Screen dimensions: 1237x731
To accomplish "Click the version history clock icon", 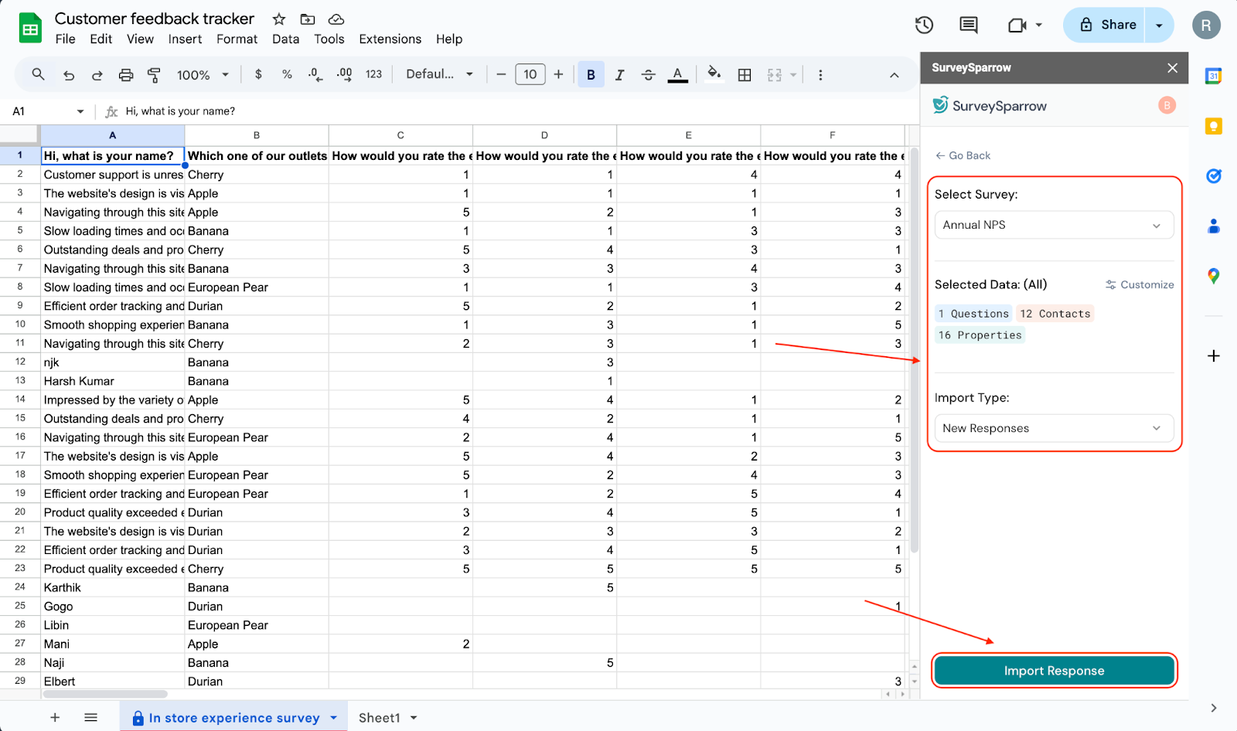I will coord(924,25).
